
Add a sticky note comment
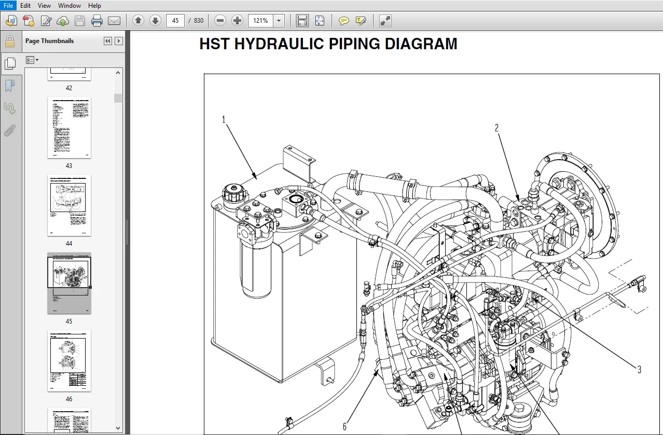[343, 21]
